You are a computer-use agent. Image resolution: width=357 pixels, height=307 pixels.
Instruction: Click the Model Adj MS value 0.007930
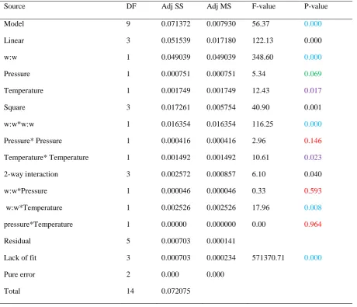click(221, 24)
